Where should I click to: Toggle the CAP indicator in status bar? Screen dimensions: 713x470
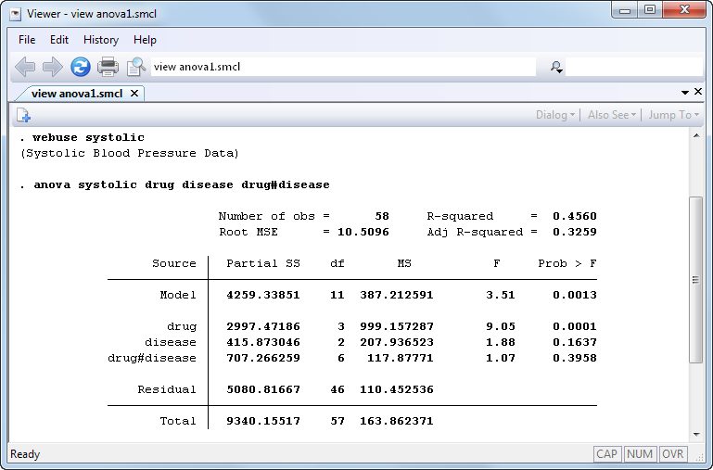(607, 454)
